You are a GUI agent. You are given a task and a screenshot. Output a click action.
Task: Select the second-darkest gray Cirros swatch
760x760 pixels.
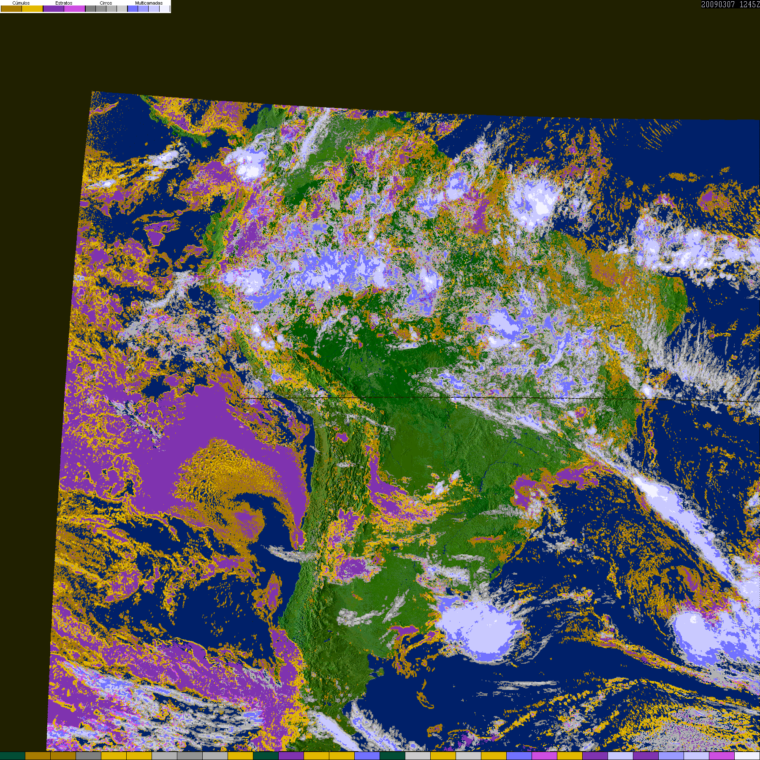(x=101, y=8)
